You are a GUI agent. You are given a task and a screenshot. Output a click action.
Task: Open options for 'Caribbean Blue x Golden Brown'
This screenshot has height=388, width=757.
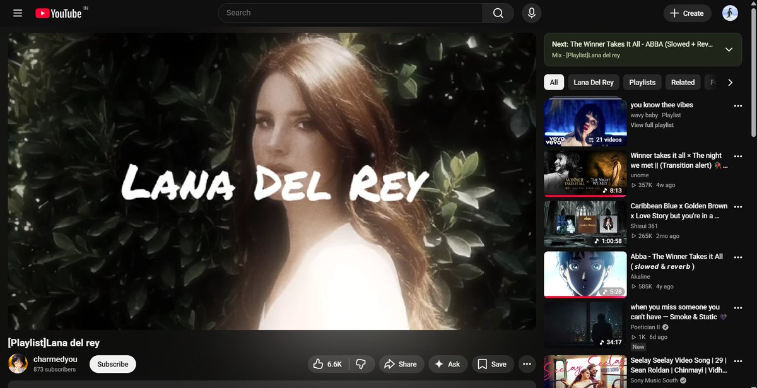pyautogui.click(x=738, y=207)
